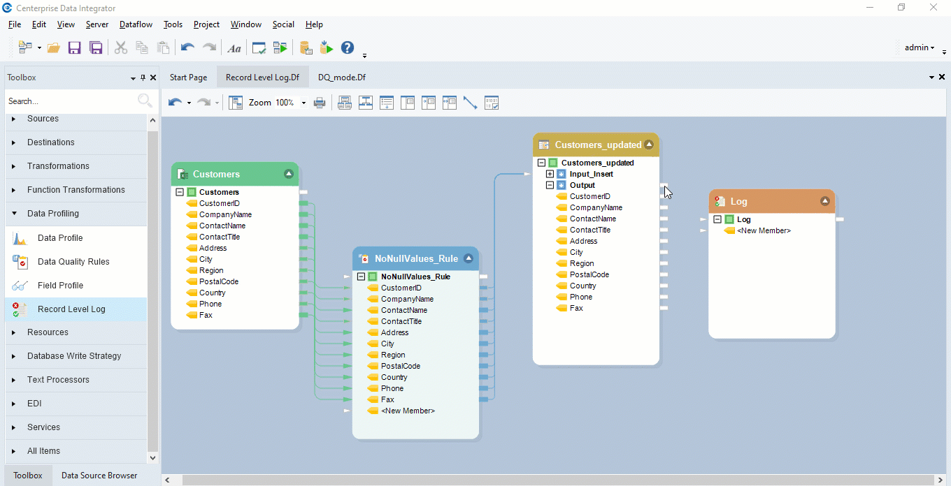
Task: Switch to the DQ_mode.Df tab
Action: click(x=341, y=78)
